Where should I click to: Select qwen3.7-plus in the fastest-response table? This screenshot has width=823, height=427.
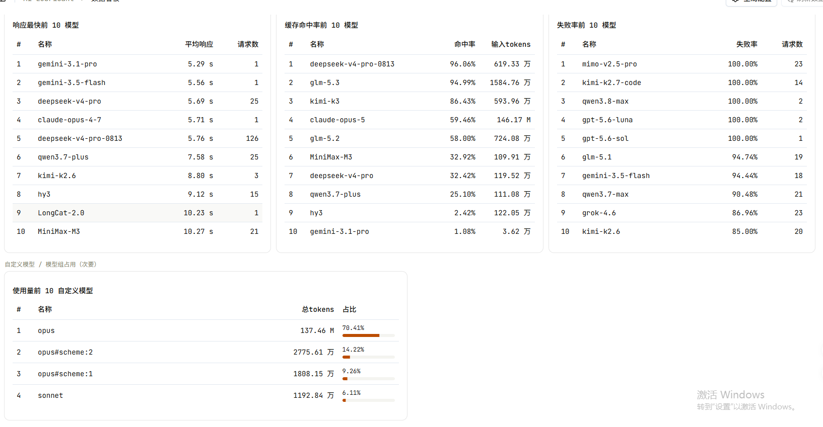tap(138, 157)
